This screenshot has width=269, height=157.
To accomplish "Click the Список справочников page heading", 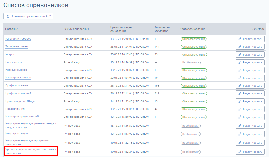I will click(x=36, y=5).
